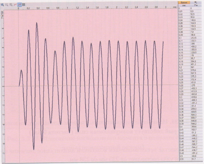The height and width of the screenshot is (164, 204).
Task: Select the value cell '579,6'
Action: [x=196, y=70]
